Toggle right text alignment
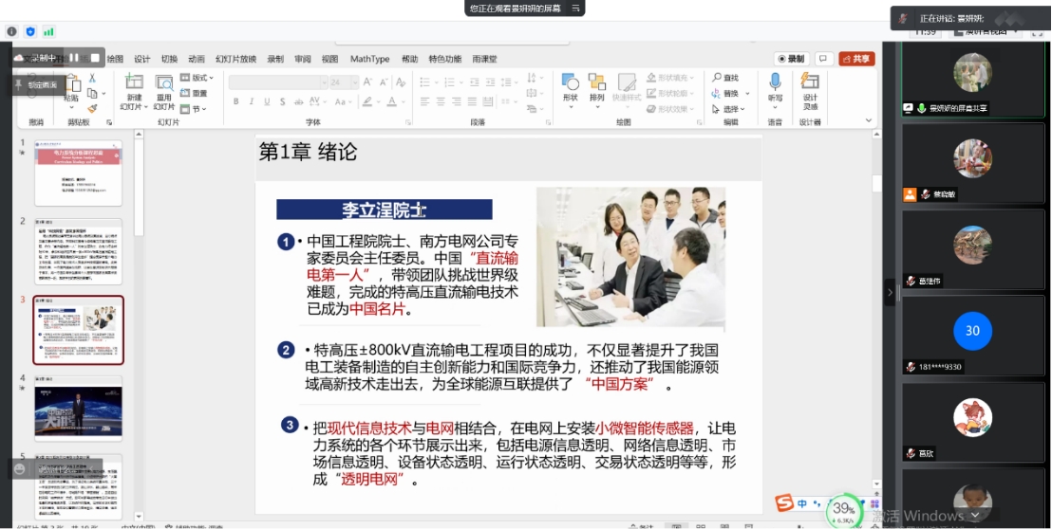Image resolution: width=1052 pixels, height=529 pixels. click(457, 101)
